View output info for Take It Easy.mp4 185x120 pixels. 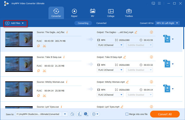tap(151, 57)
